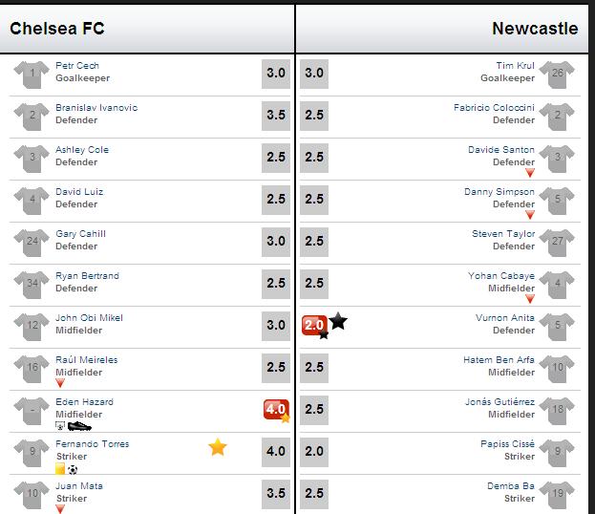The image size is (595, 514).
Task: Click the red substitution arrow under Davide Santon
Action: pos(530,173)
